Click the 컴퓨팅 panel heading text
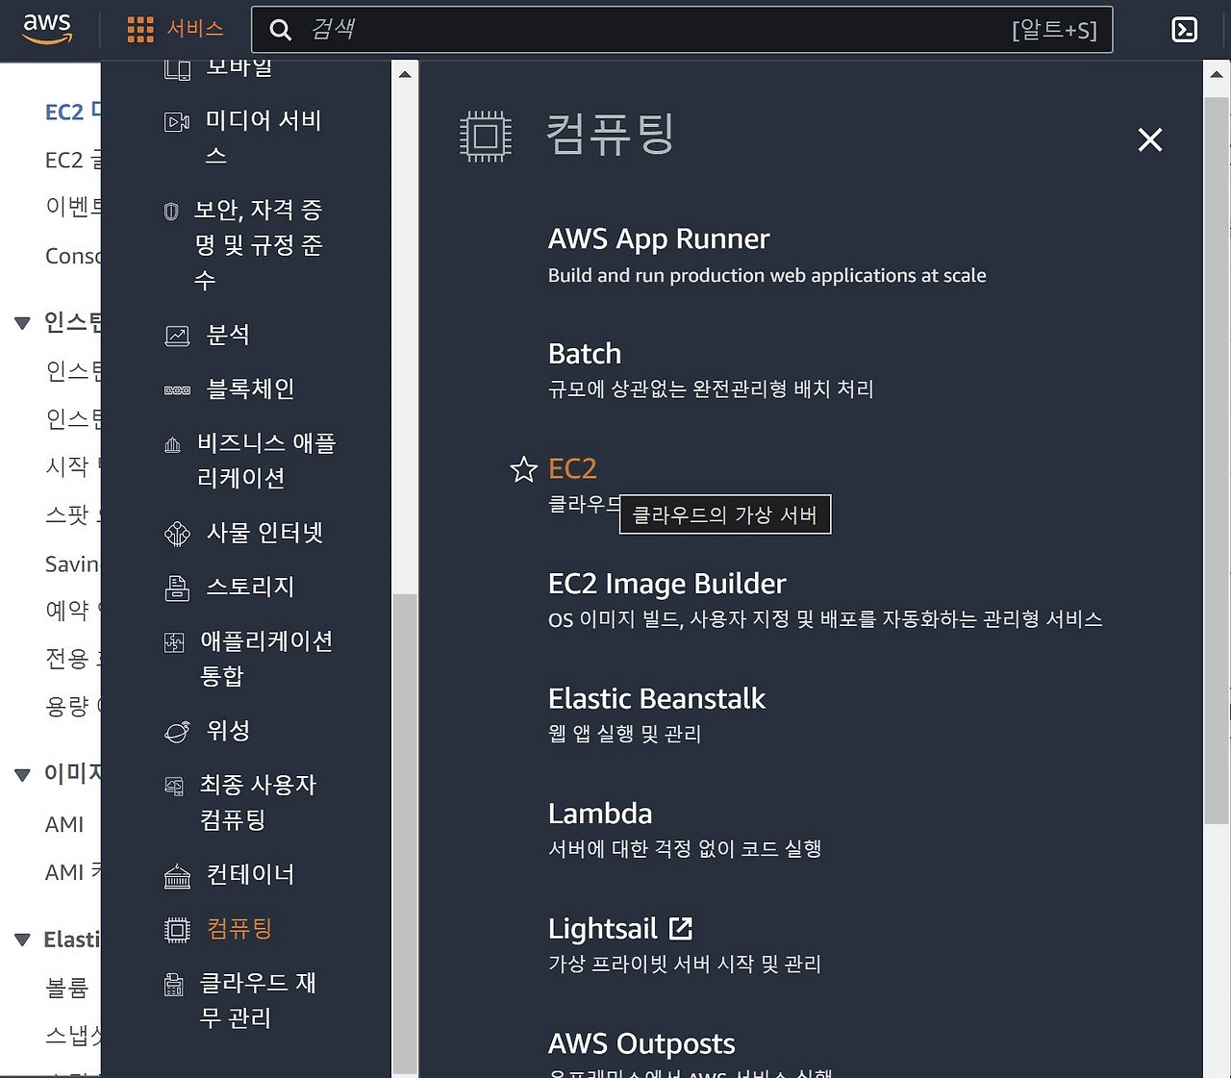 click(610, 134)
